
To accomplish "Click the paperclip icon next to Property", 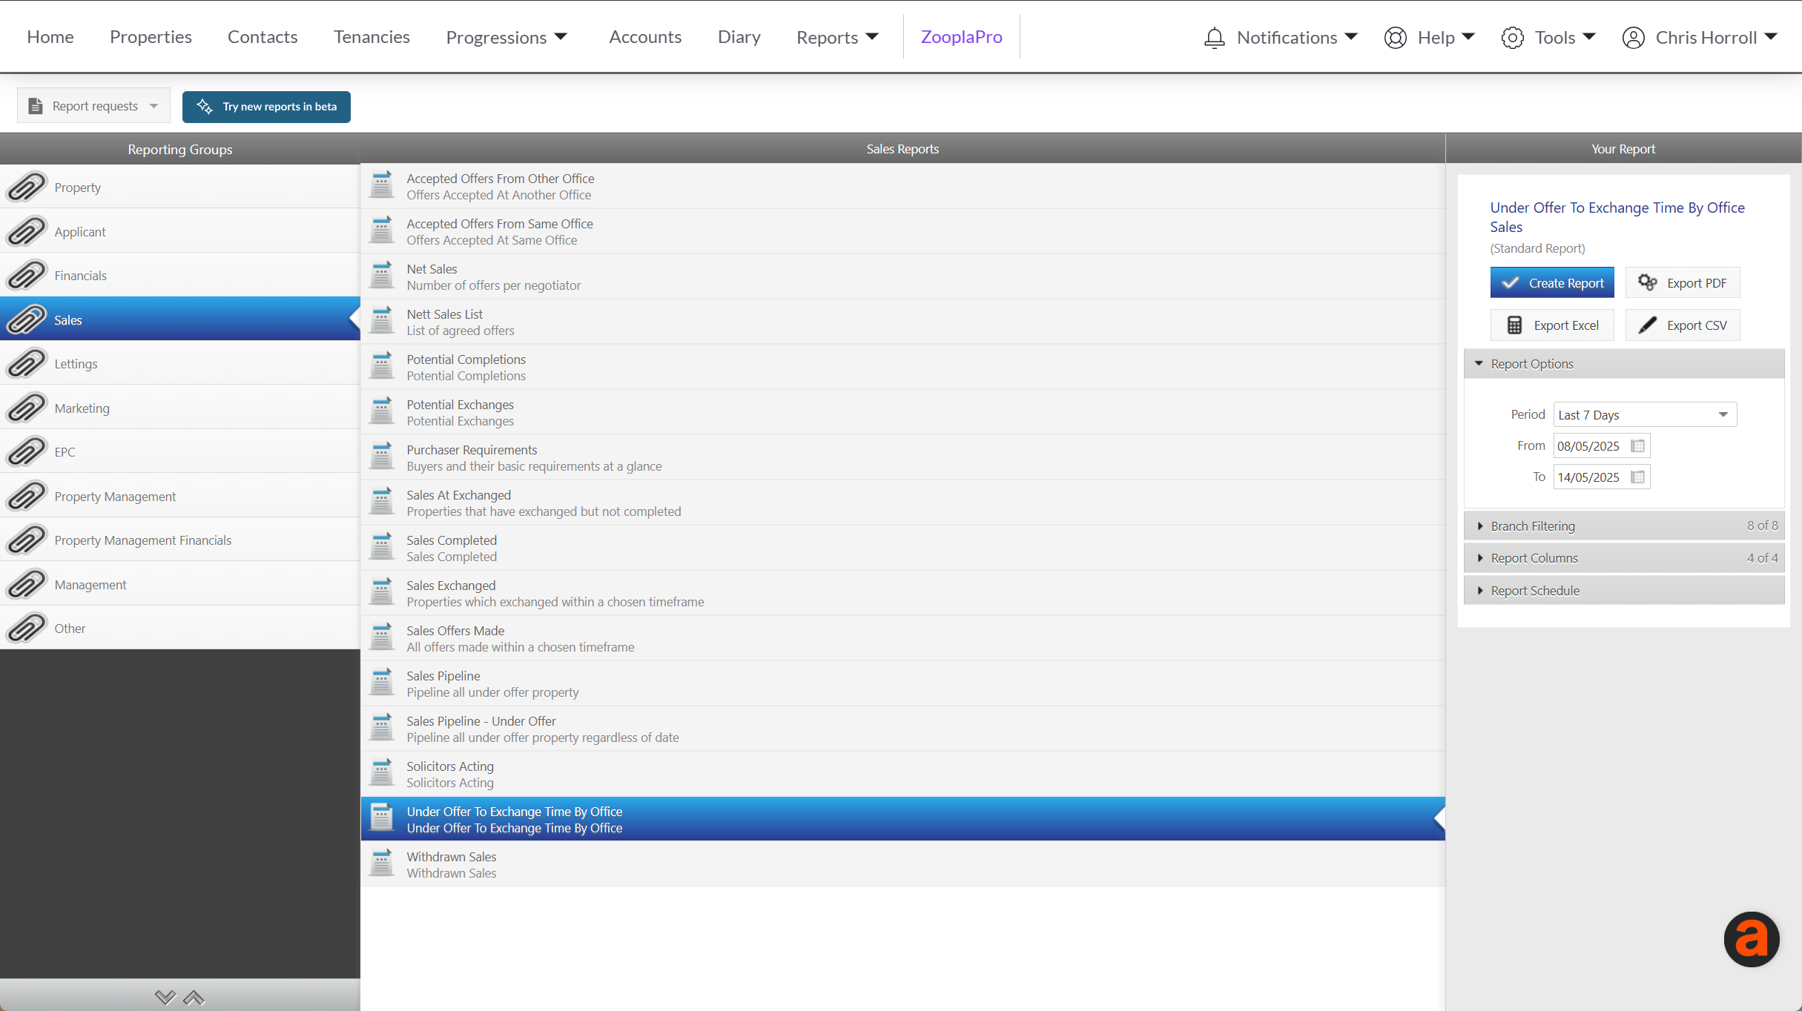I will [27, 187].
